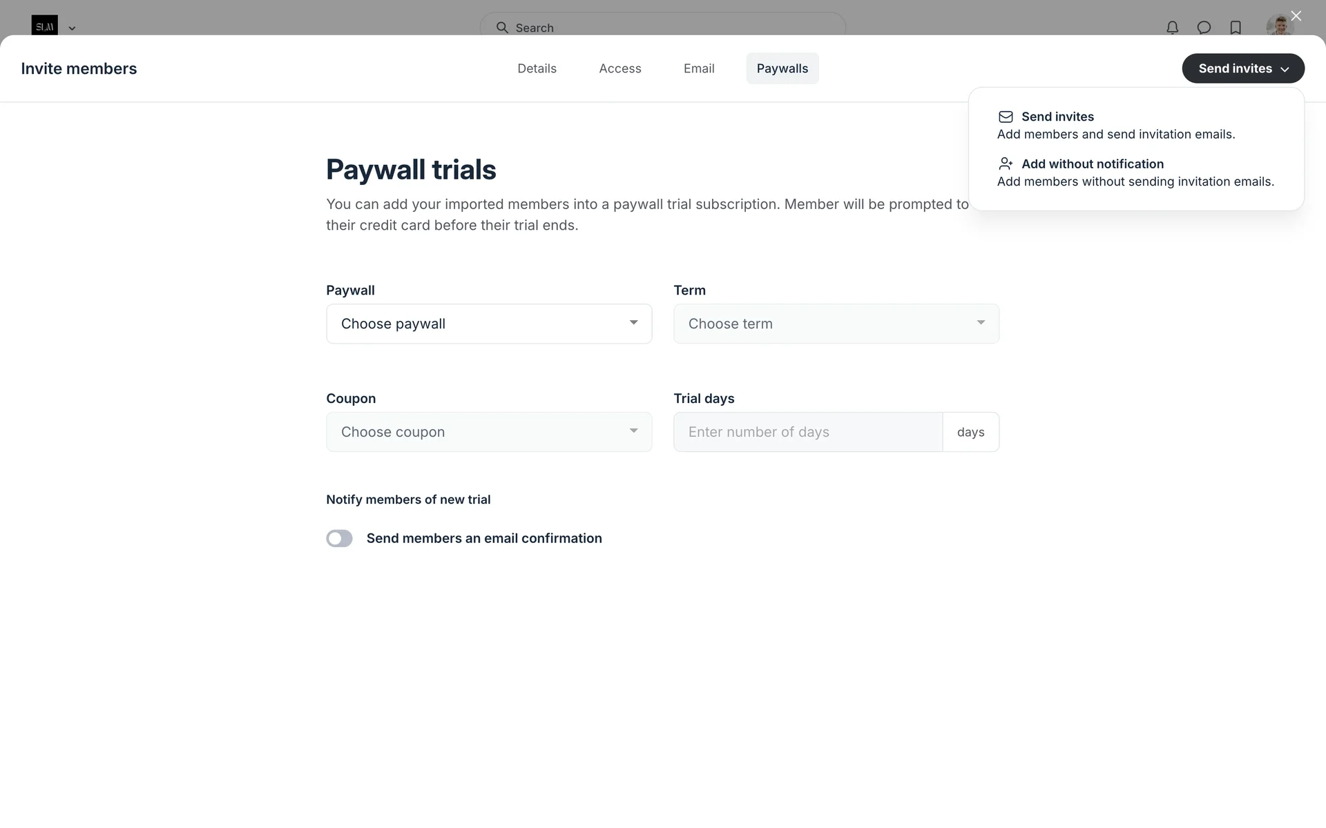Image resolution: width=1326 pixels, height=828 pixels.
Task: Click the bookmarks icon in header
Action: coord(1236,28)
